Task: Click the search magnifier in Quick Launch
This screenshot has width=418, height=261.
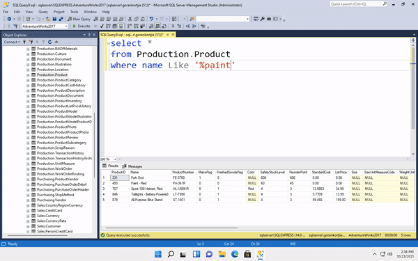Action: 385,3
